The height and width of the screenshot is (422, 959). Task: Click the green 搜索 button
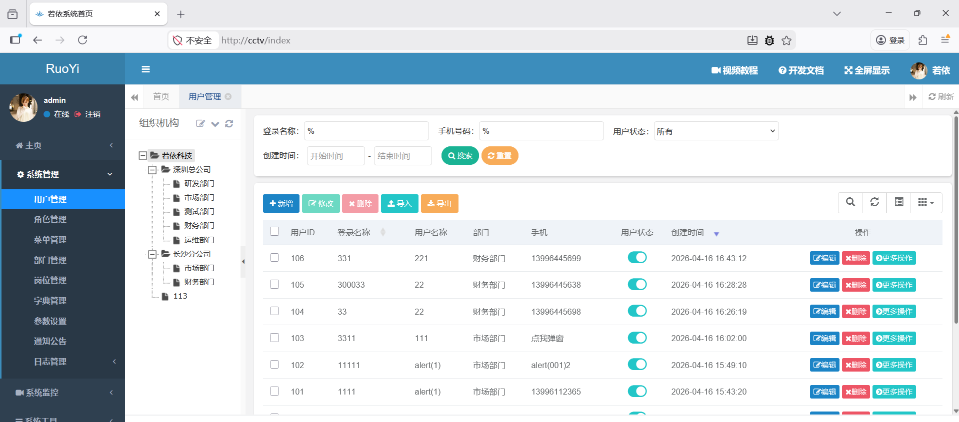(x=460, y=156)
